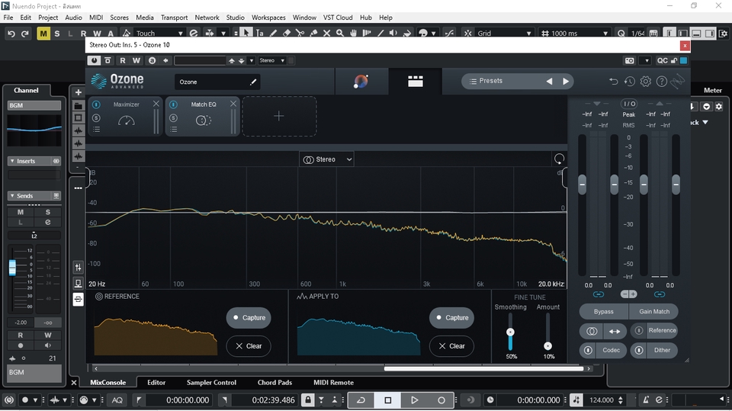Reset spectrum view with circular arrow icon
Viewport: 732px width, 411px height.
[x=559, y=159]
